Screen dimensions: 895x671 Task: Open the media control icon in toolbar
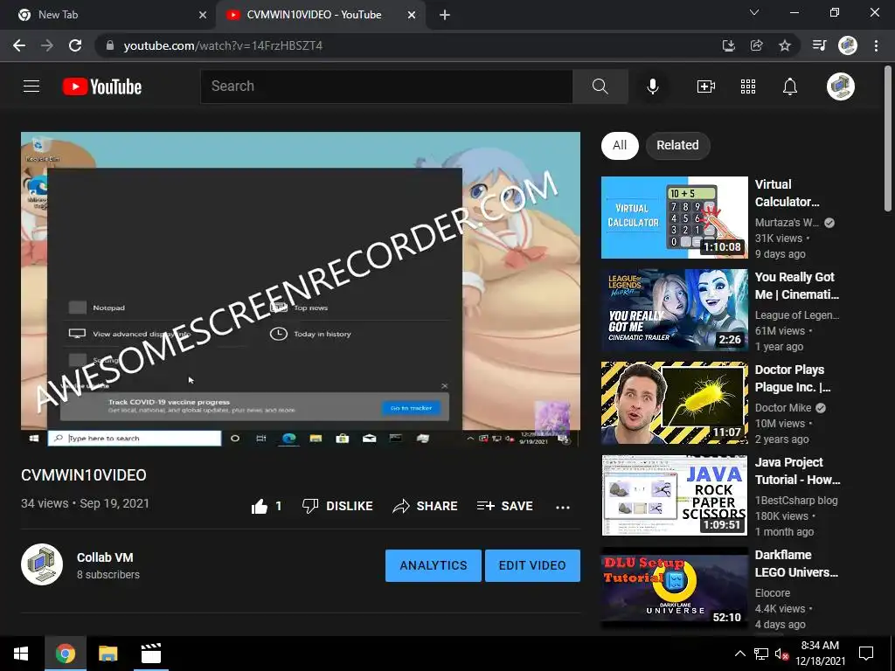coord(819,45)
